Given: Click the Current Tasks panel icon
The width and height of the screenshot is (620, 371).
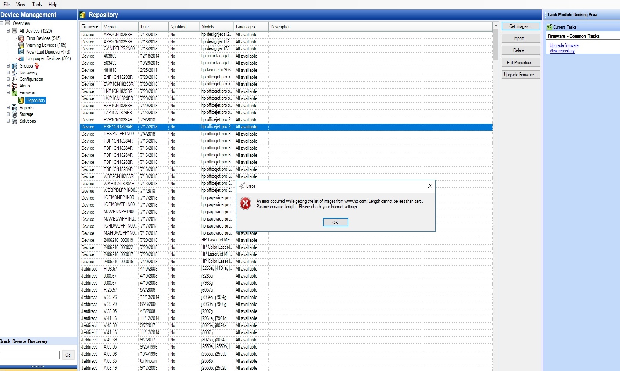Looking at the screenshot, I should (x=549, y=27).
